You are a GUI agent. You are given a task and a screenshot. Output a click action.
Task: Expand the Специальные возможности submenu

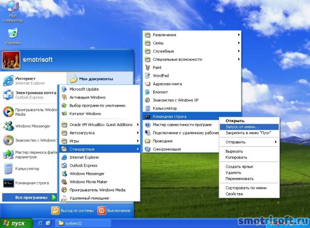(x=192, y=59)
